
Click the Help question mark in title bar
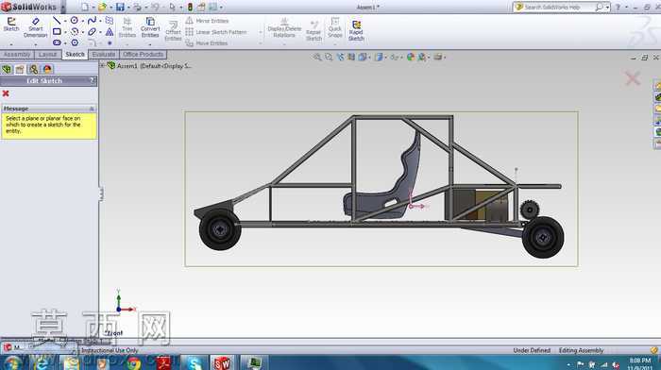point(618,8)
